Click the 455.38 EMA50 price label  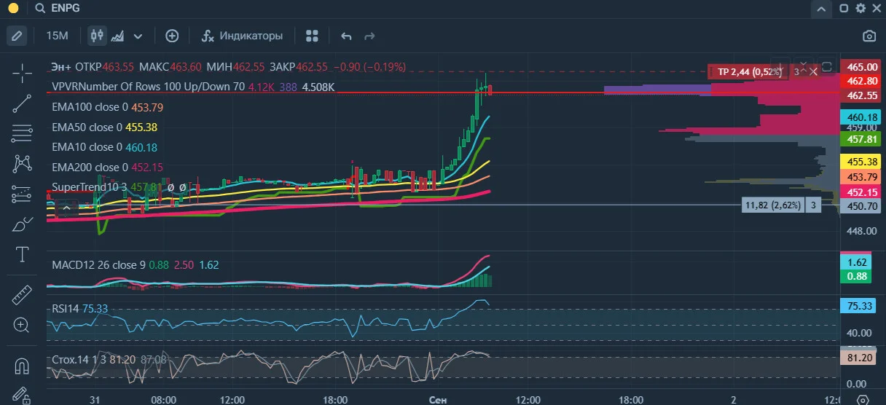click(x=862, y=162)
